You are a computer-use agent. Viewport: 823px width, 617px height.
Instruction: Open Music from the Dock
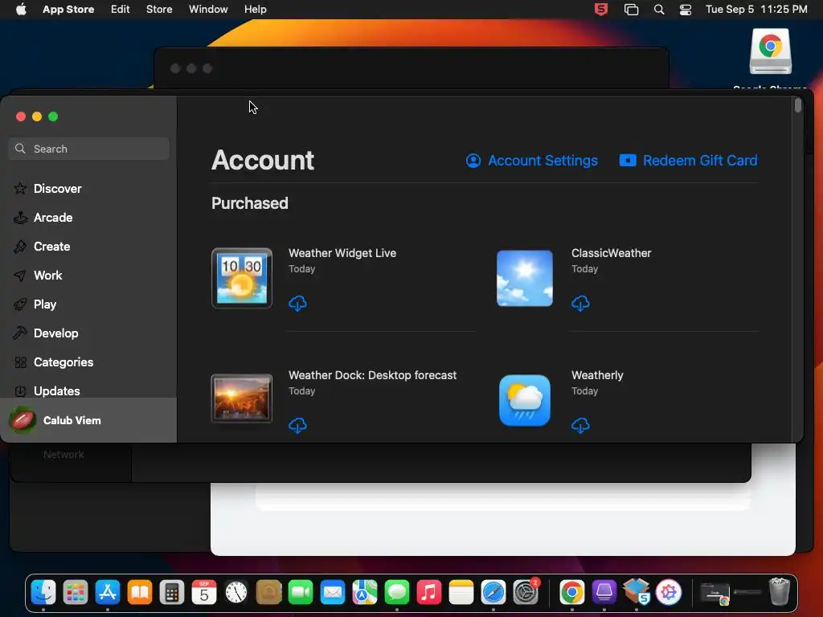coord(429,592)
